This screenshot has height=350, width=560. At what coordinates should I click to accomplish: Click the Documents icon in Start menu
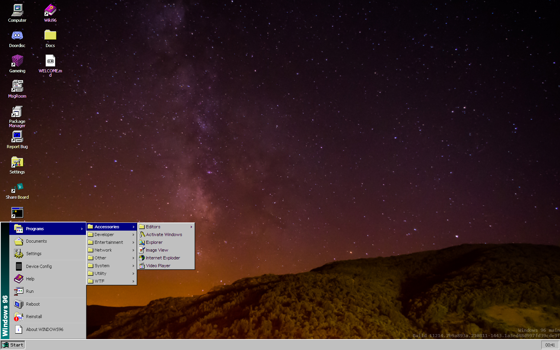pyautogui.click(x=19, y=241)
